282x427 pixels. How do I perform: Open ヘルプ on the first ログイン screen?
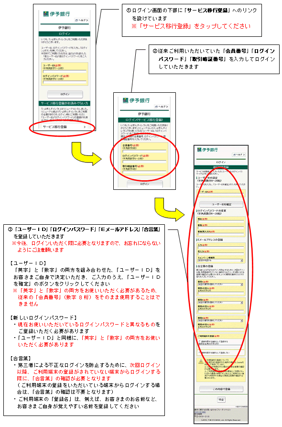[81, 20]
